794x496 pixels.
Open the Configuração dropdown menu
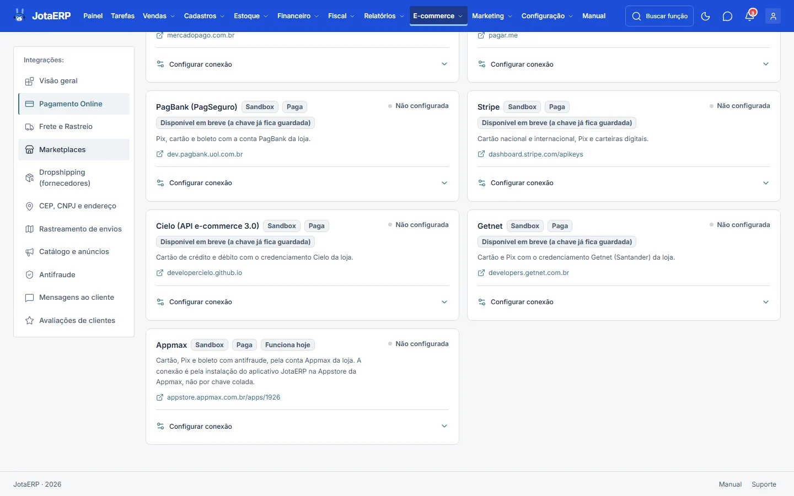(547, 16)
